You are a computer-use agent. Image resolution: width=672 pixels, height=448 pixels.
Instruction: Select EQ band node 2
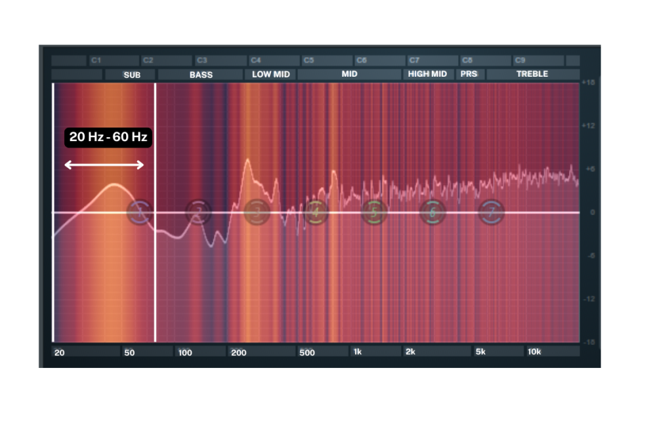point(198,212)
